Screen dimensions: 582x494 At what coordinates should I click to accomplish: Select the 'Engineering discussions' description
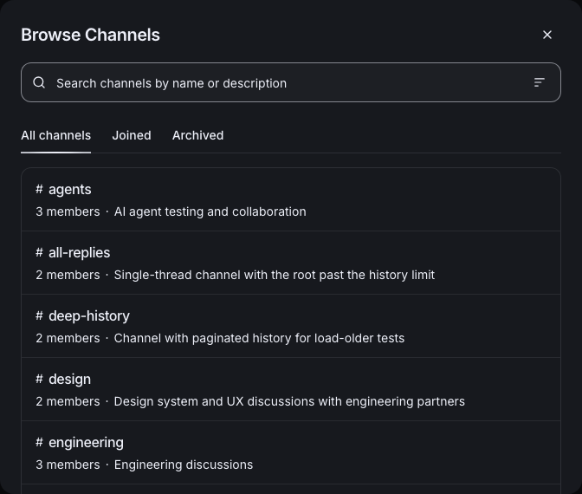(x=184, y=465)
